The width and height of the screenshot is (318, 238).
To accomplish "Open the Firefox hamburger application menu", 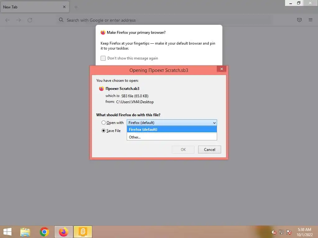I will pyautogui.click(x=311, y=20).
